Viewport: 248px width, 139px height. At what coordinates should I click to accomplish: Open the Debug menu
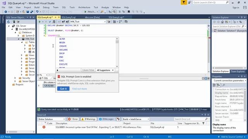pos(46,7)
